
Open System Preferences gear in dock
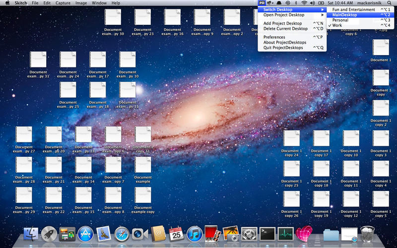tap(248, 233)
